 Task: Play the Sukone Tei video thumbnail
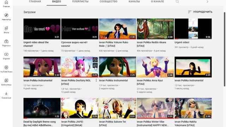point(118,108)
